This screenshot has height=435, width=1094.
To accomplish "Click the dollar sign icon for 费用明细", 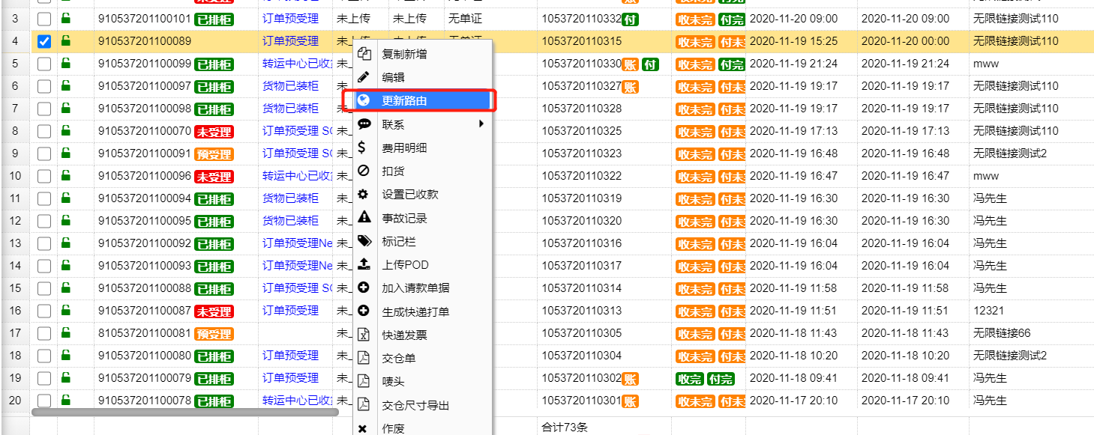I will tap(363, 147).
